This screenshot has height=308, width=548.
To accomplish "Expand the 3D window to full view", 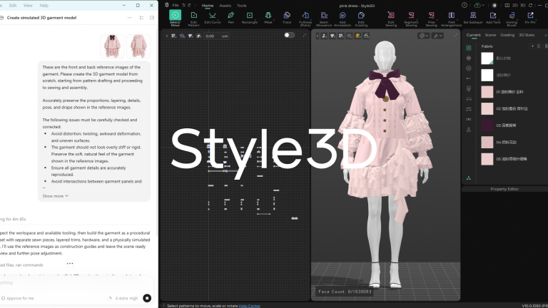I will click(x=455, y=35).
